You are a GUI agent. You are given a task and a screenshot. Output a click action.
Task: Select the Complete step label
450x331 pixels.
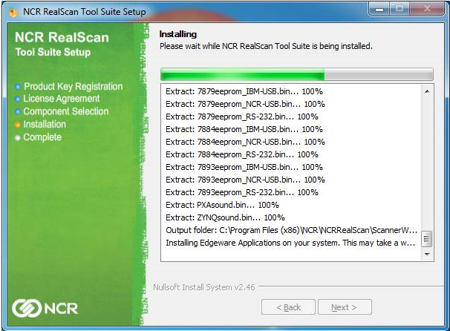pos(42,137)
